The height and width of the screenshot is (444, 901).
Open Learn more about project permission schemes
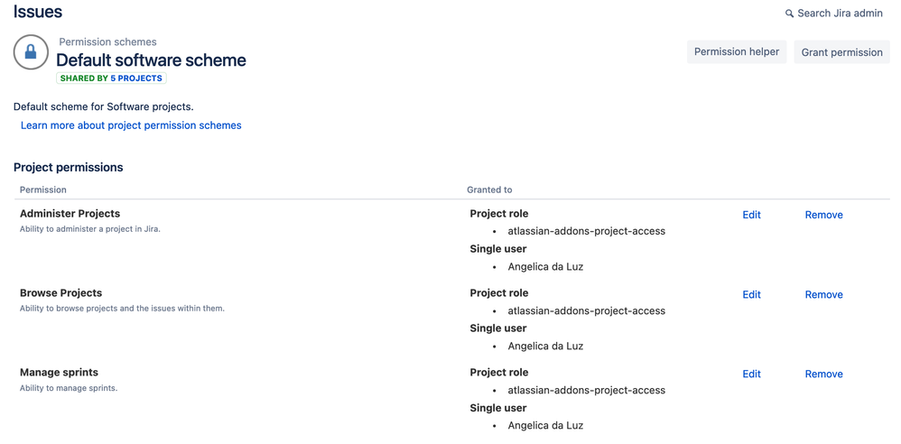131,125
